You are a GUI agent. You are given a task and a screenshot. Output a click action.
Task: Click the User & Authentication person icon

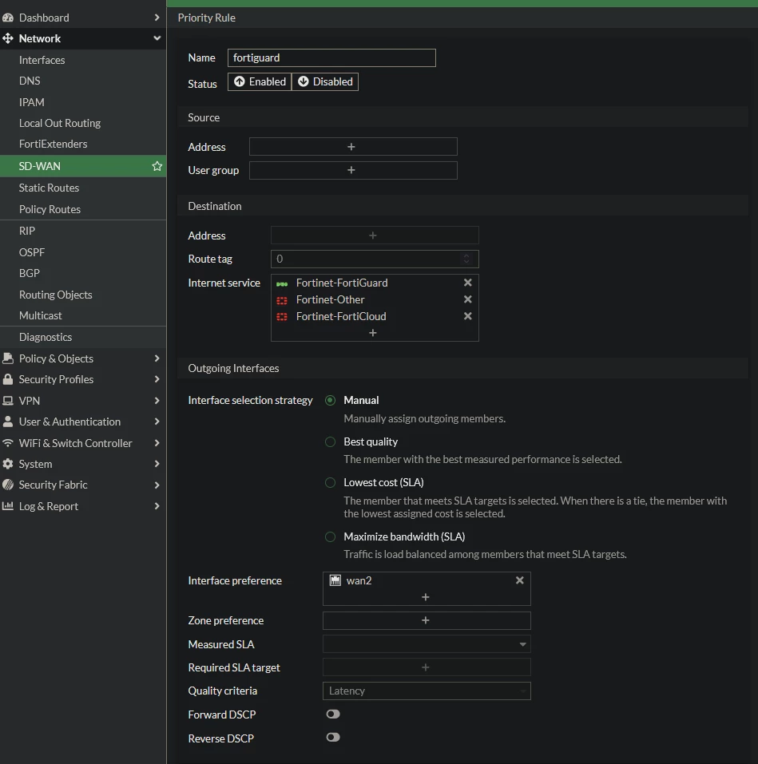tap(8, 422)
